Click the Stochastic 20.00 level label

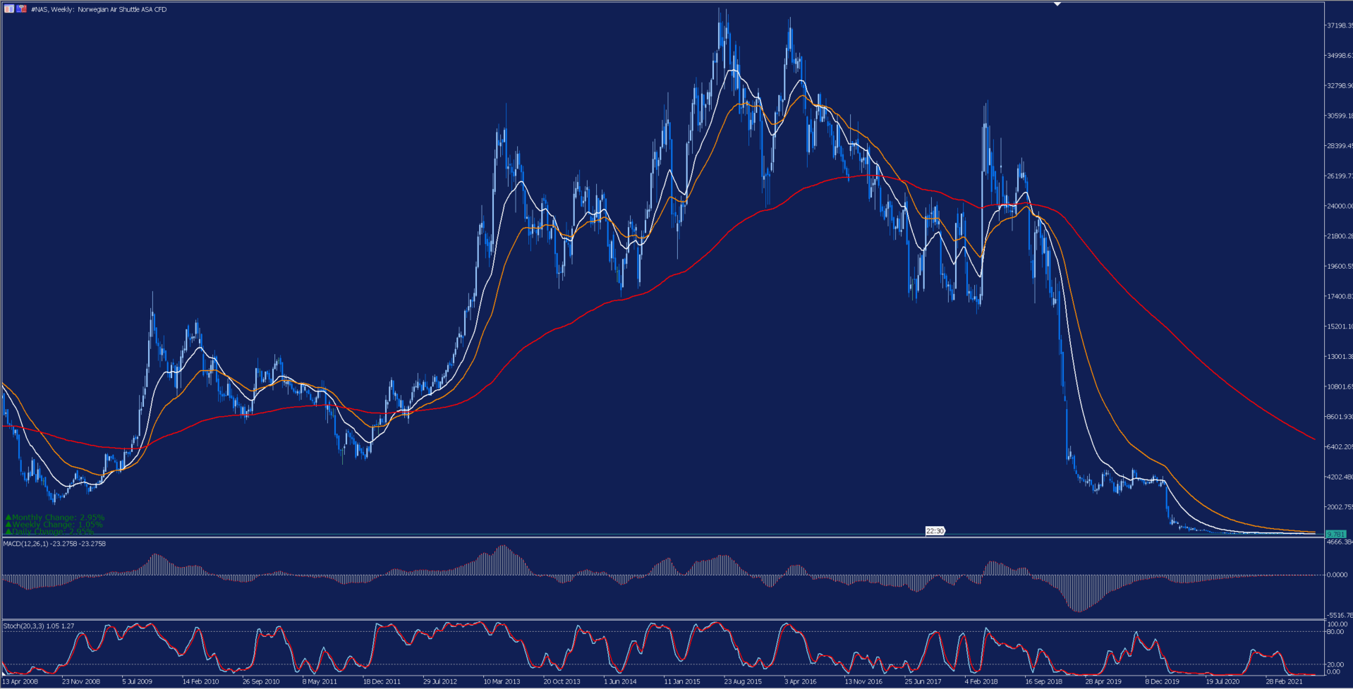[x=1335, y=664]
